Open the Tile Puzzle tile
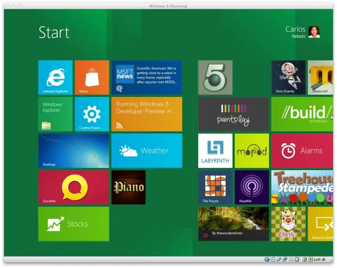This screenshot has width=337, height=268. [215, 187]
